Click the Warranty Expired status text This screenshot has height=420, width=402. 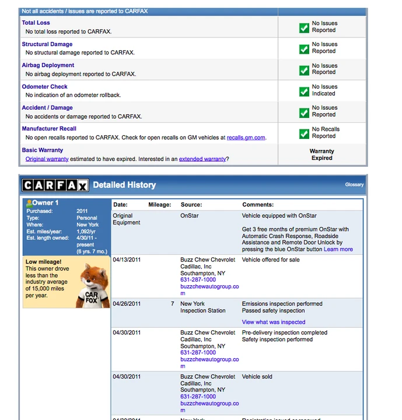pyautogui.click(x=322, y=155)
